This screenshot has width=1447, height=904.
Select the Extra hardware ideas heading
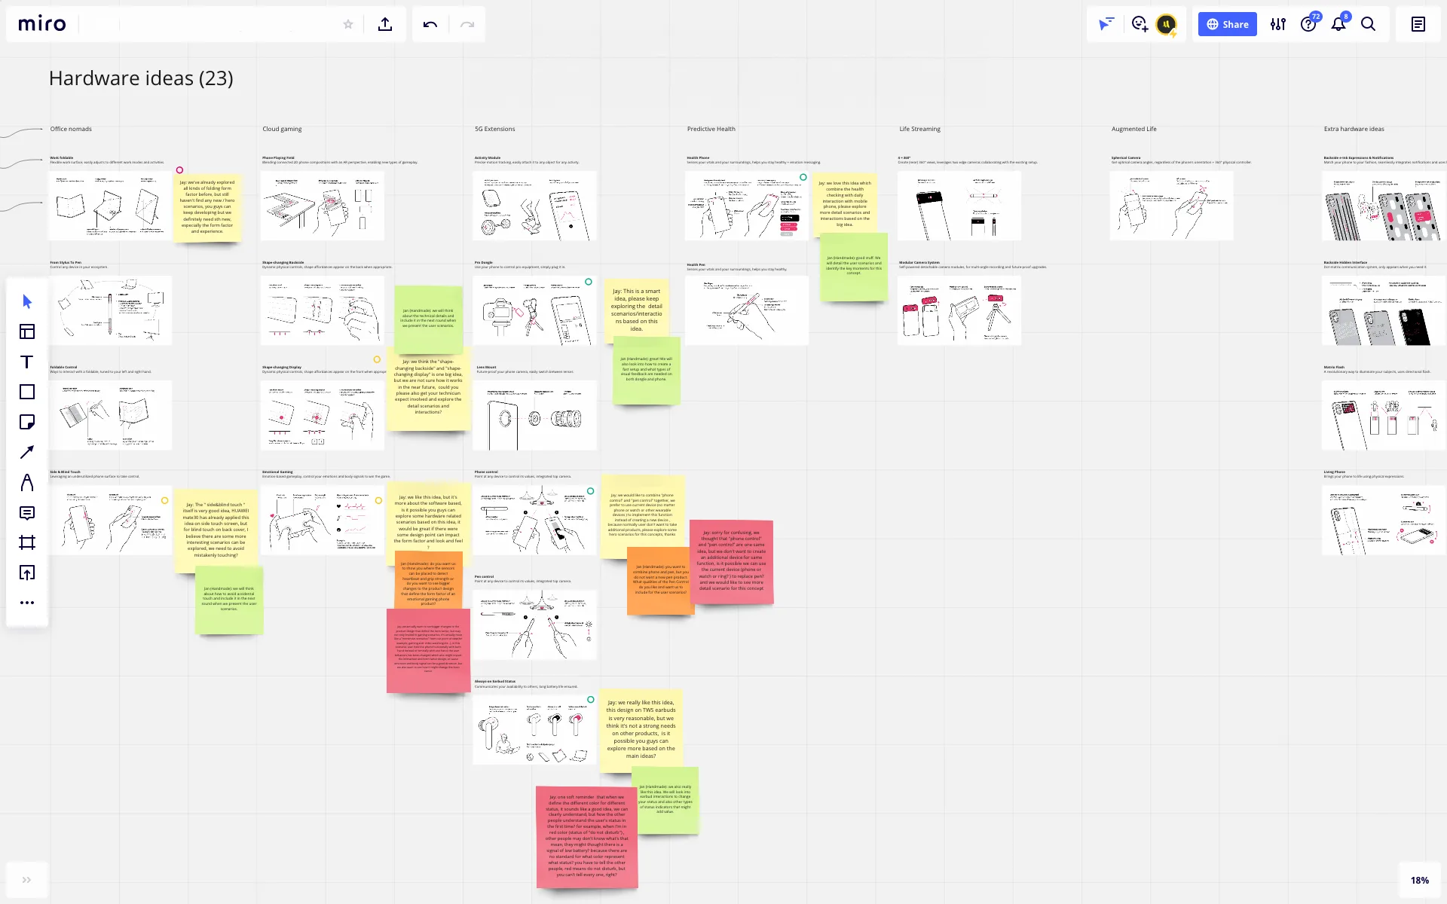(x=1354, y=129)
